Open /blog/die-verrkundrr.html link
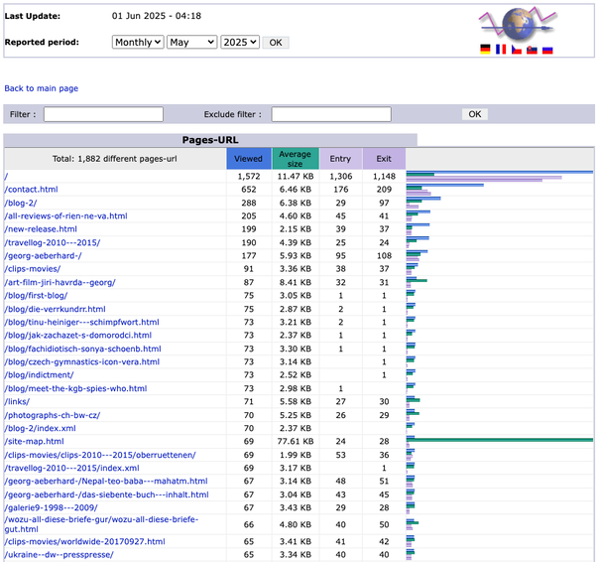Screen dimensions: 599x562 tap(55, 309)
